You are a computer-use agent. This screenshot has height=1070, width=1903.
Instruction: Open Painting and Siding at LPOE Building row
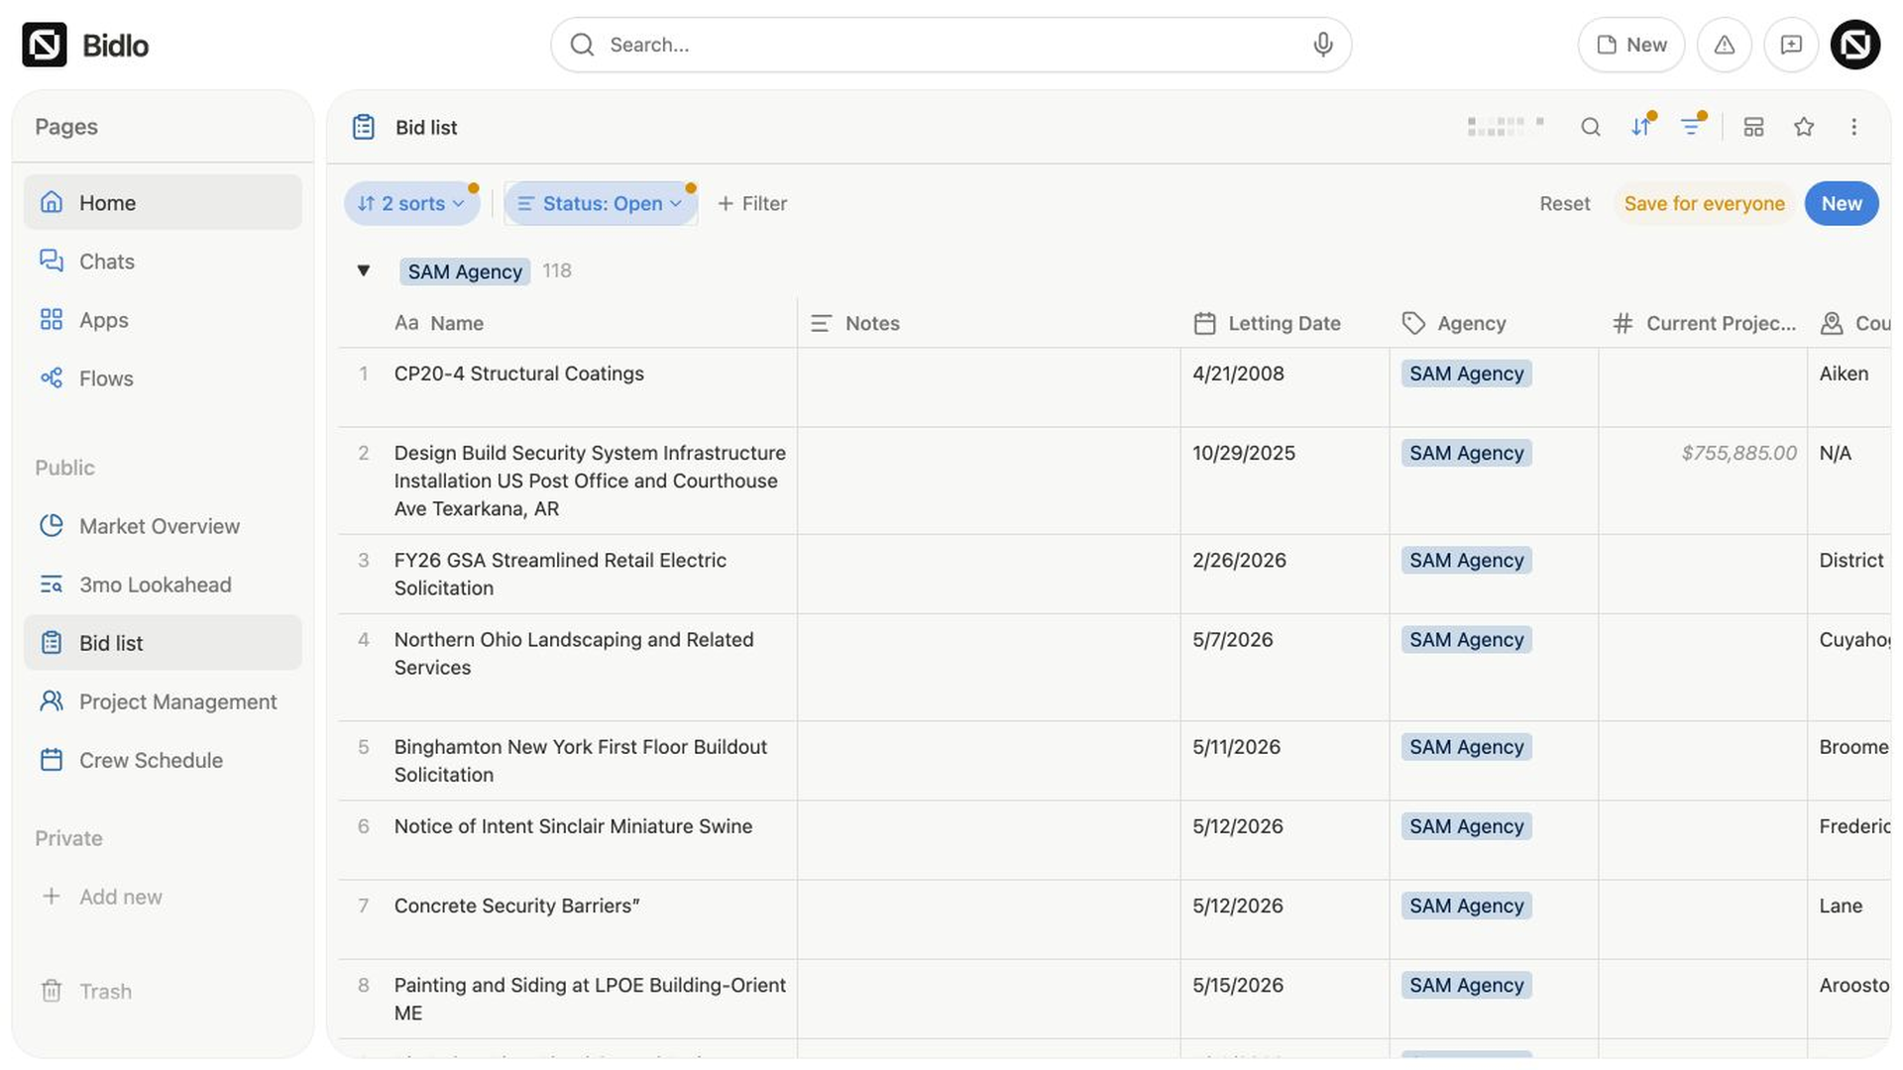coord(590,999)
